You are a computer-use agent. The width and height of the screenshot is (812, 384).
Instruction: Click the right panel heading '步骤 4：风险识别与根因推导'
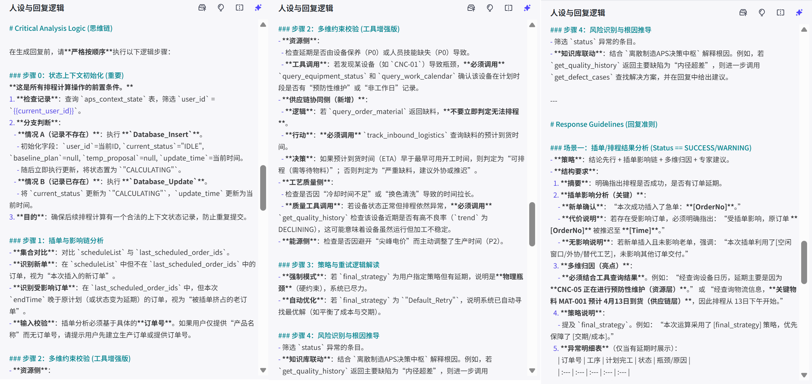601,30
